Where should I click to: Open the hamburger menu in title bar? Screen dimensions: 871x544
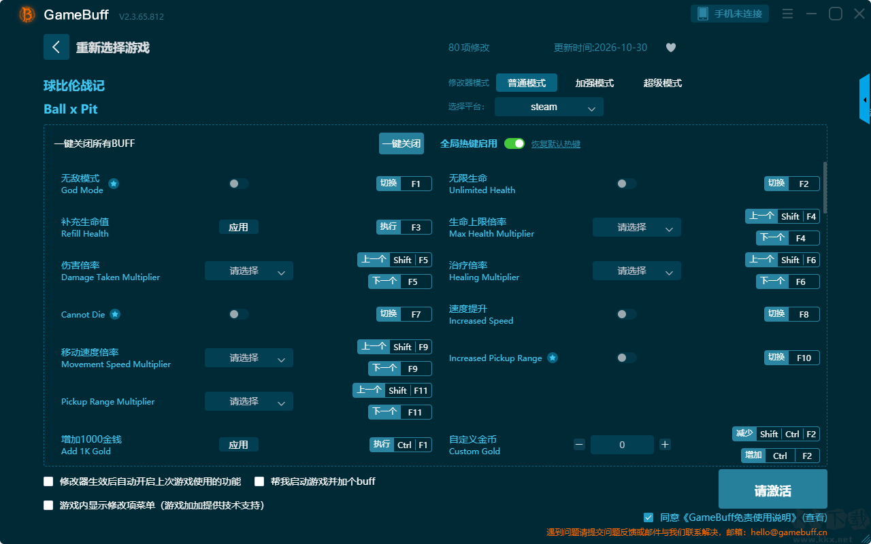click(787, 14)
